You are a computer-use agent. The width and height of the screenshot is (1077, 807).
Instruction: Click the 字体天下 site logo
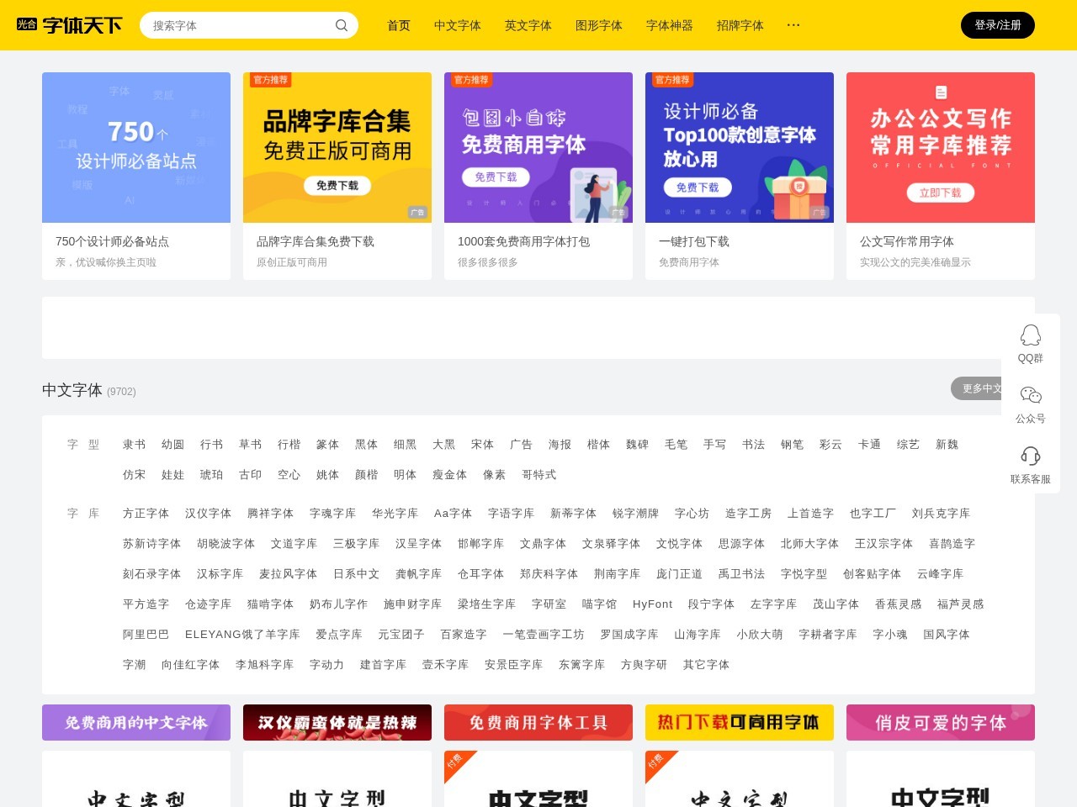[x=69, y=24]
